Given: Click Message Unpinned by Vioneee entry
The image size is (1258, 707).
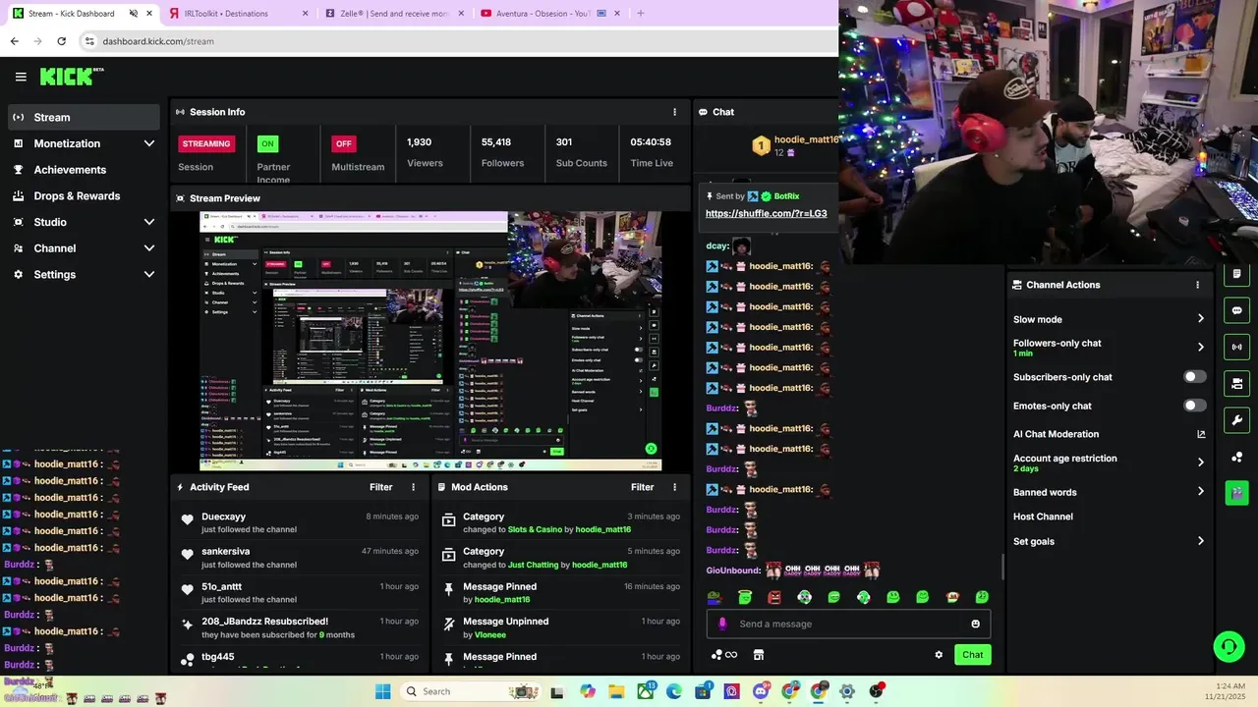Looking at the screenshot, I should click(560, 627).
